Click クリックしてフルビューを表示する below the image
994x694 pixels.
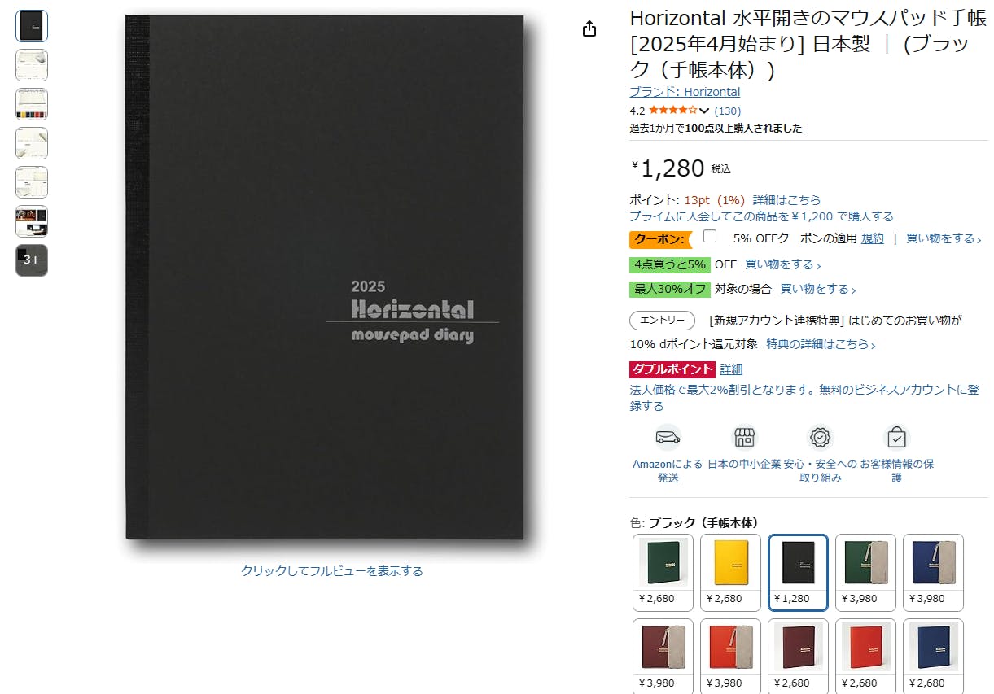(332, 571)
